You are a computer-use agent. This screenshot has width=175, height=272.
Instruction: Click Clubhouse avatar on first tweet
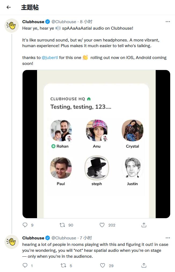pos(12,26)
